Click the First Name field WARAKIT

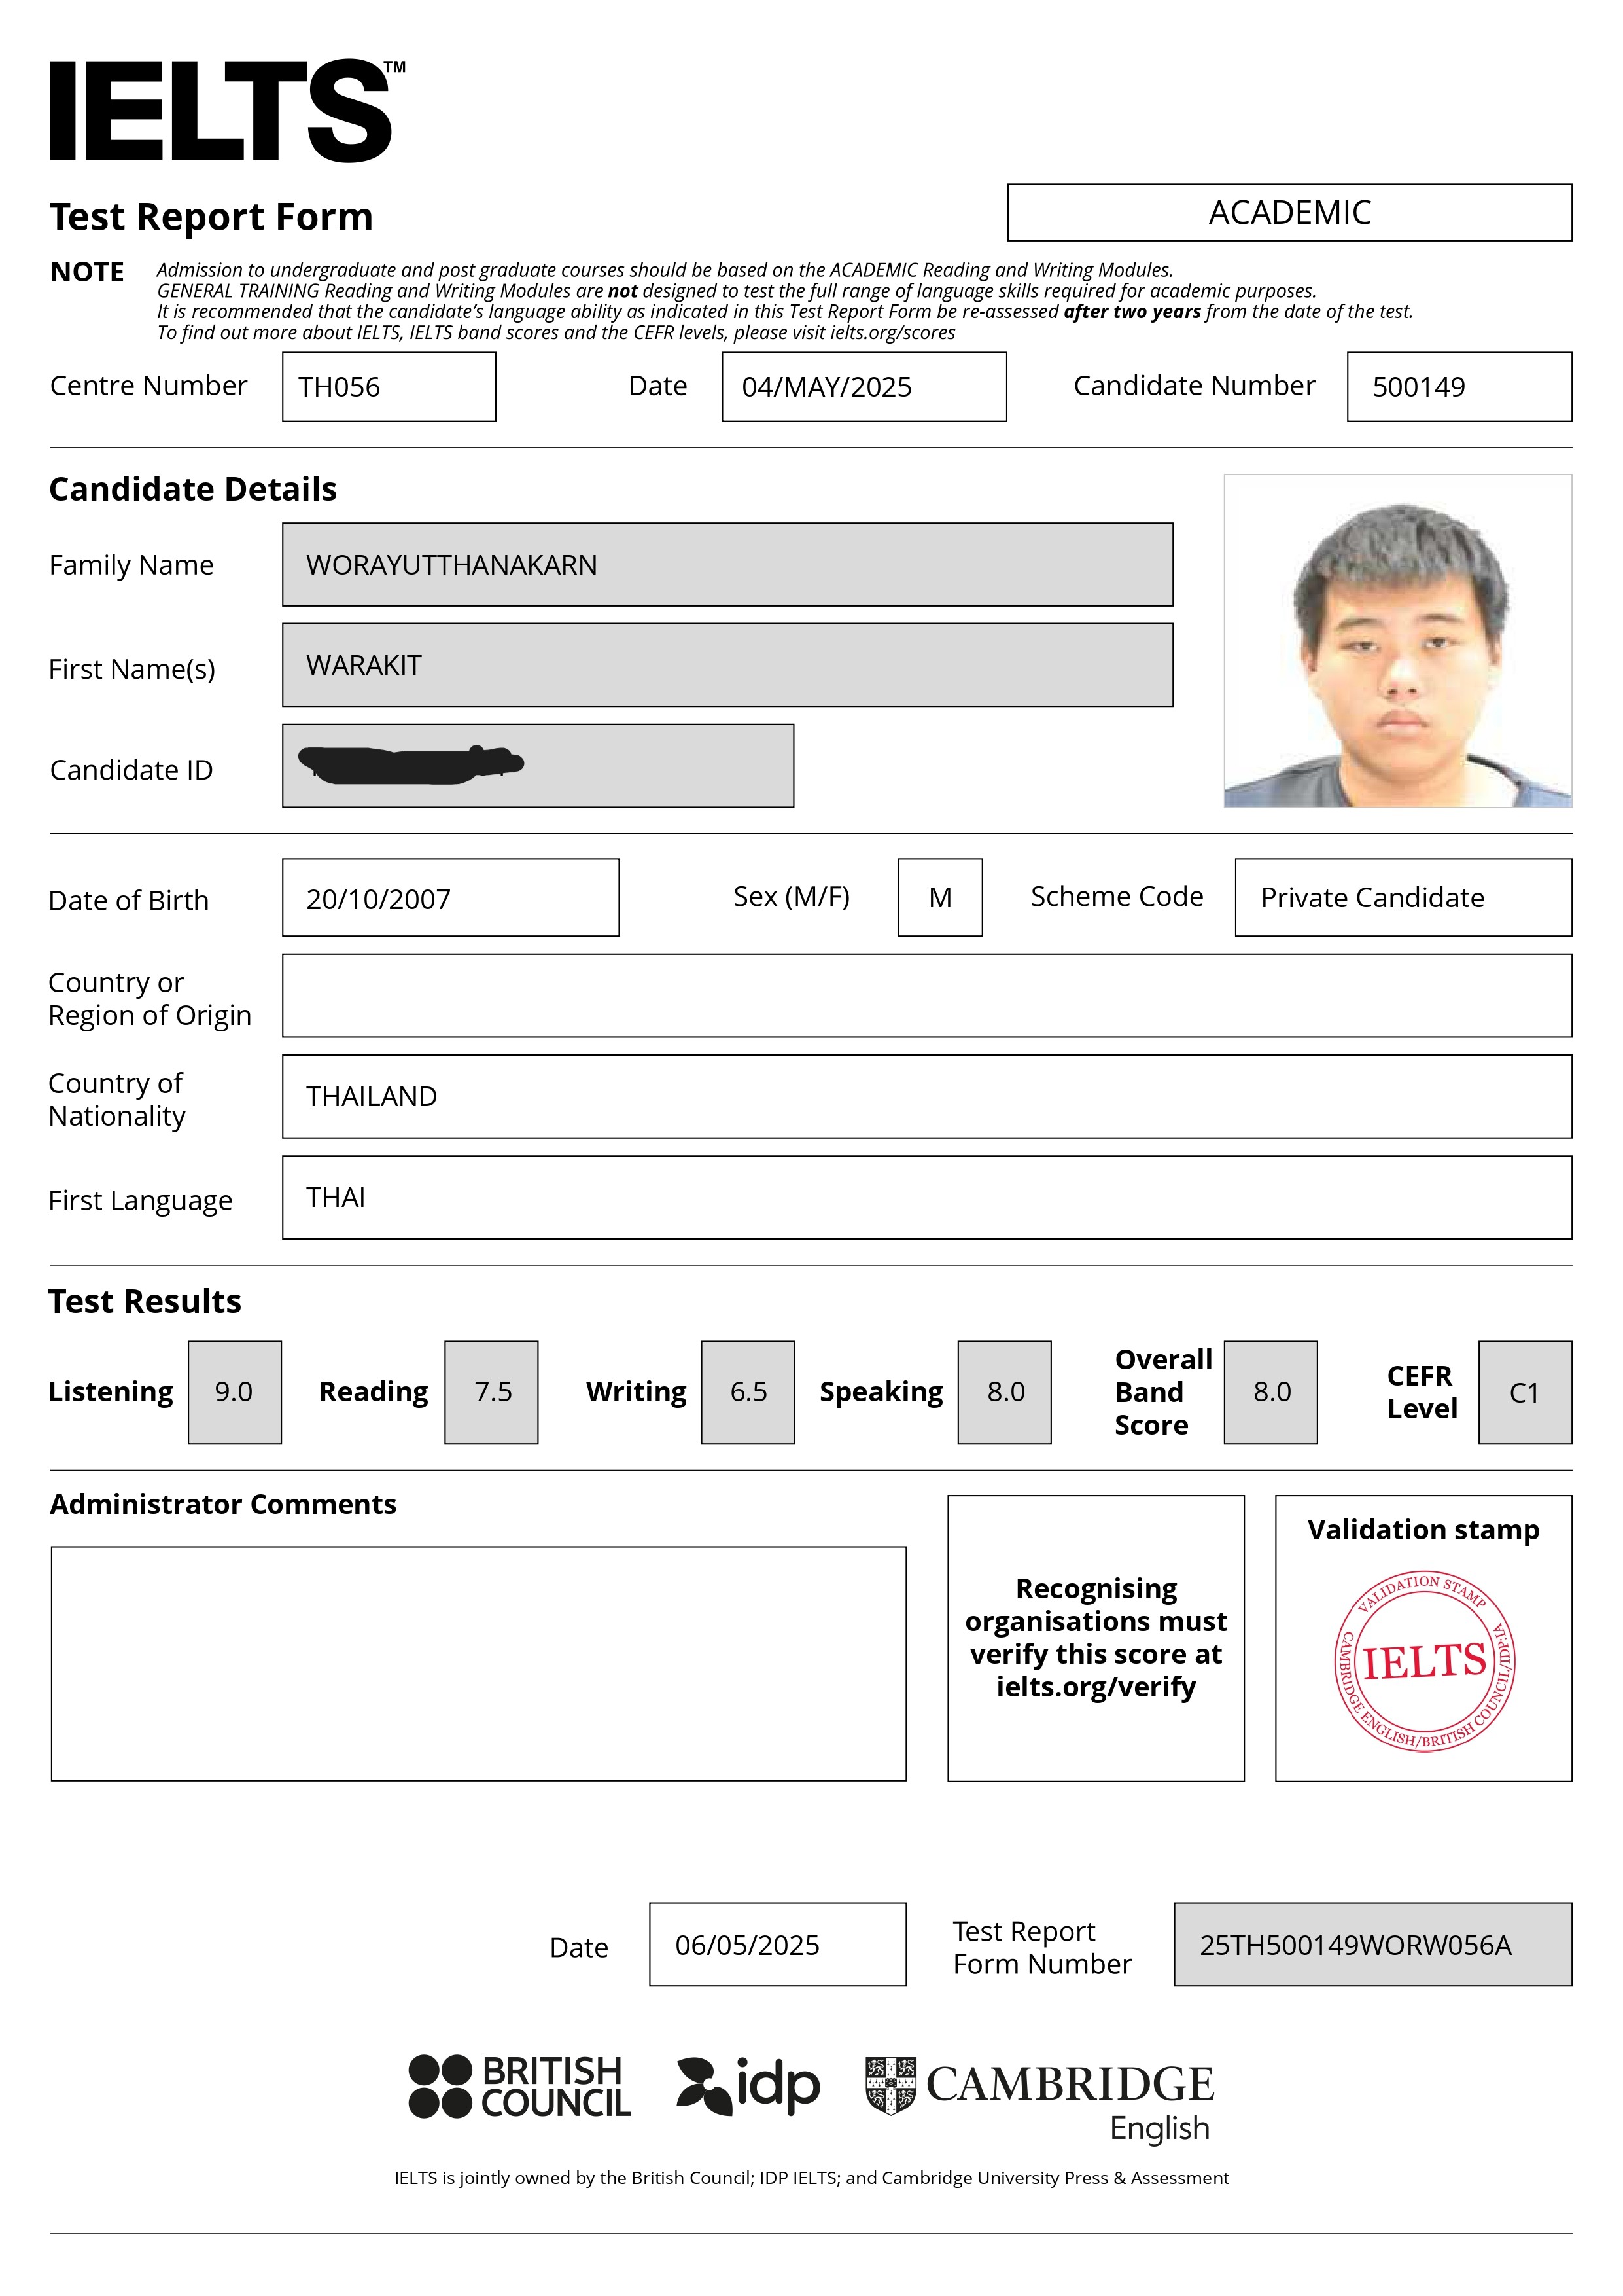coord(727,665)
